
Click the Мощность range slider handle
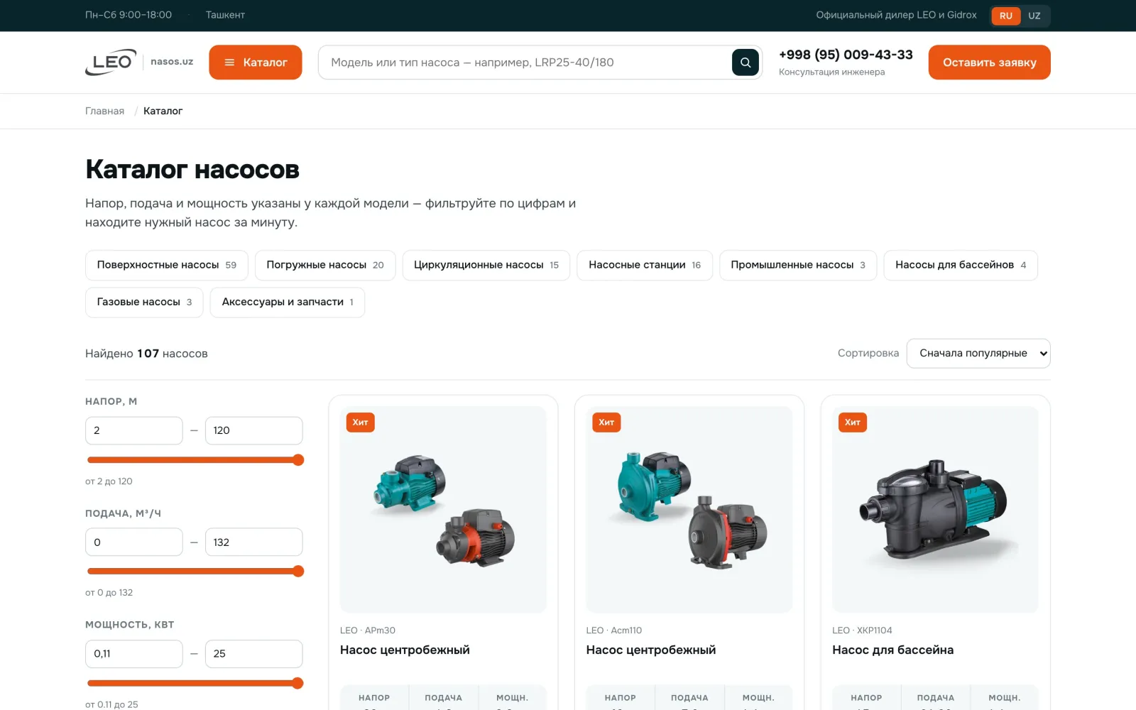tap(298, 684)
